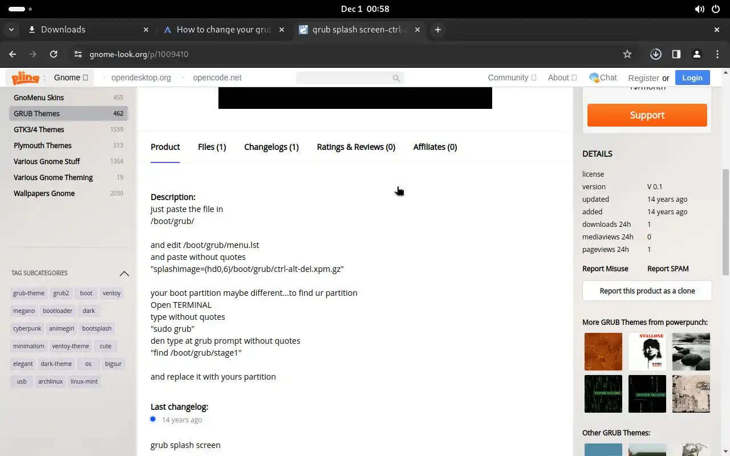Viewport: 730px width, 456px height.
Task: Click the Report SPAM link
Action: click(668, 268)
